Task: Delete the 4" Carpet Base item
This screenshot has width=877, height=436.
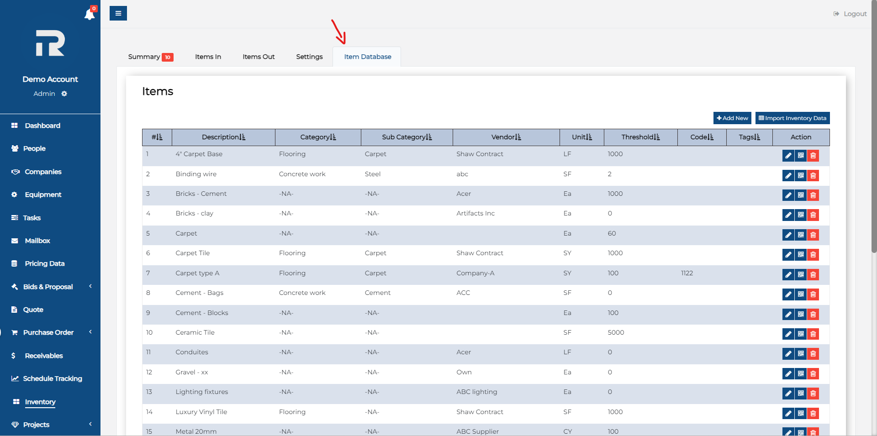Action: click(x=813, y=156)
